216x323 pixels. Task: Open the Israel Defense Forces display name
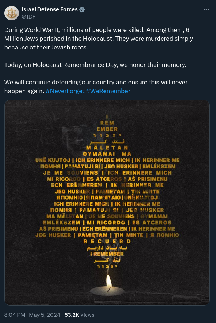pyautogui.click(x=49, y=9)
